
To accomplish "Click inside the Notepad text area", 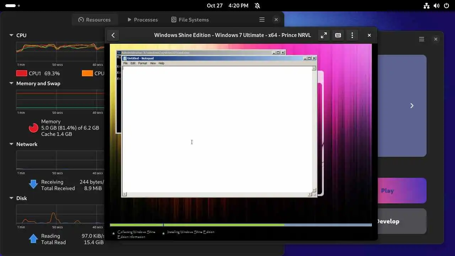I will [217, 129].
